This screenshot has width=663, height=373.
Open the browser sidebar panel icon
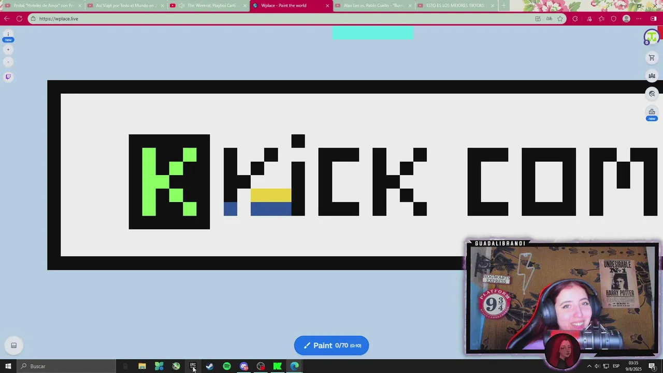(x=654, y=19)
